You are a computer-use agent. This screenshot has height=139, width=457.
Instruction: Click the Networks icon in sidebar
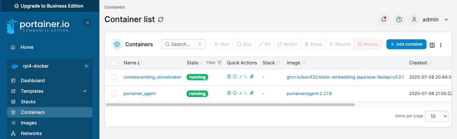pyautogui.click(x=13, y=133)
